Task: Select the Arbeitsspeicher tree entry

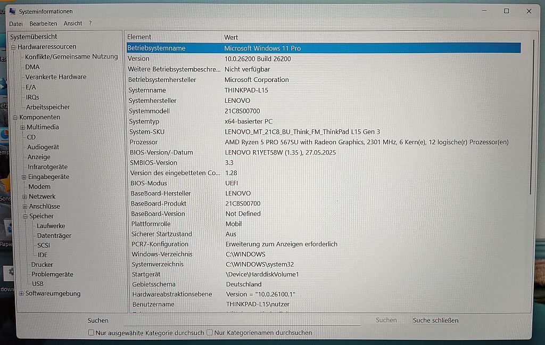Action: pos(48,107)
